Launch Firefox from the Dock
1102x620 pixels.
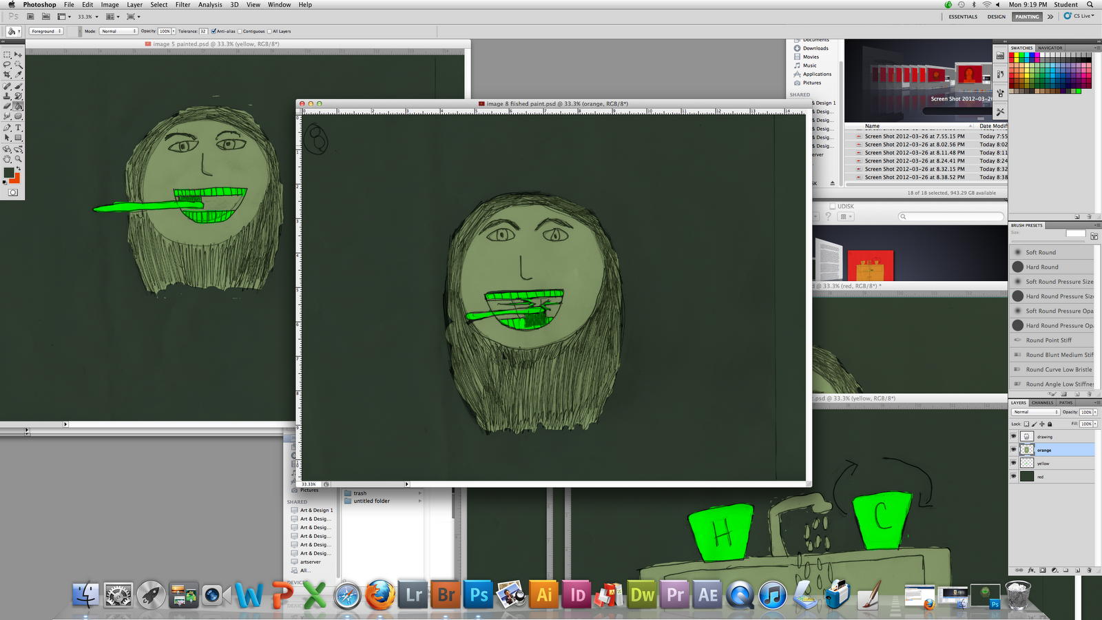[380, 595]
